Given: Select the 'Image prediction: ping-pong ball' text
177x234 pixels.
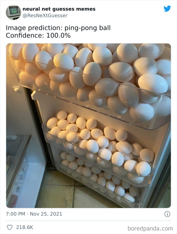Looking at the screenshot, I should tap(58, 28).
